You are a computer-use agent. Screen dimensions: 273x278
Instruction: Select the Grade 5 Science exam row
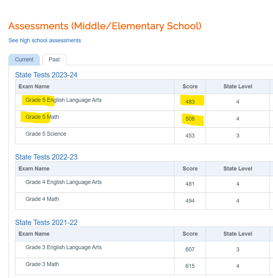click(46, 134)
